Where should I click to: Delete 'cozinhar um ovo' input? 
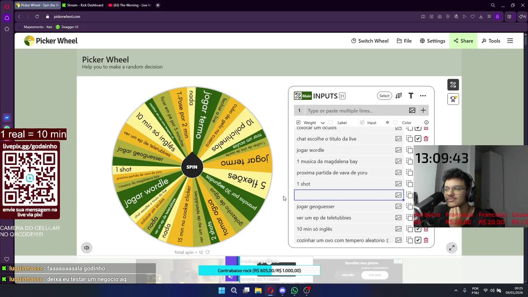426,240
